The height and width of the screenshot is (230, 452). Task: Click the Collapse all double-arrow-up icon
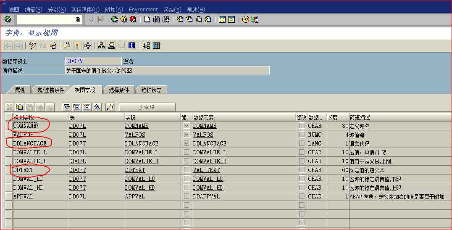pyautogui.click(x=97, y=107)
